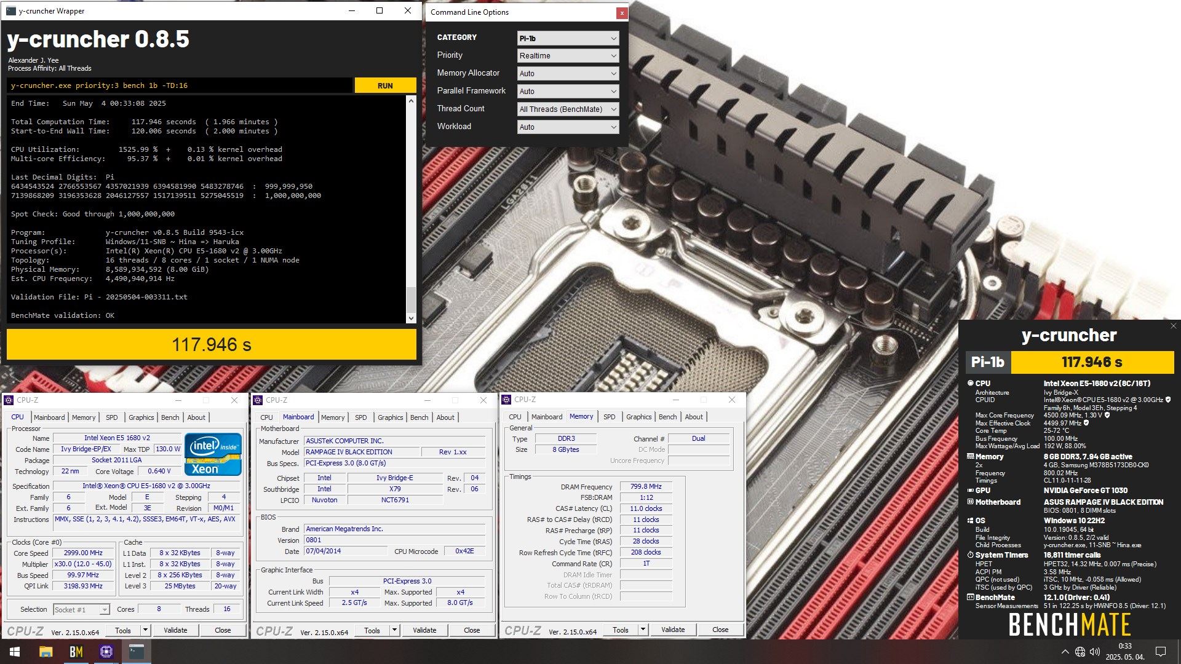The image size is (1181, 664).
Task: Click the OS Windows icon in BenchMate panel
Action: point(970,521)
